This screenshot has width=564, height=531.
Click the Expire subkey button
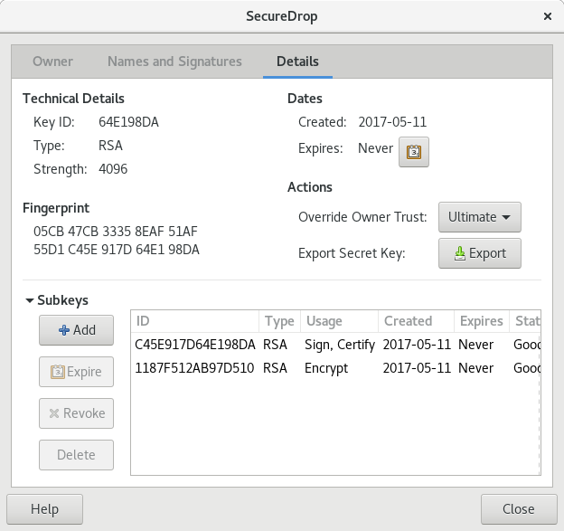click(x=76, y=372)
